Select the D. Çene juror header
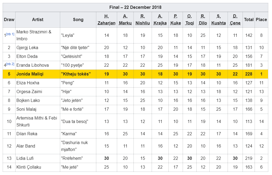This screenshot has height=175, width=272. click(x=235, y=20)
